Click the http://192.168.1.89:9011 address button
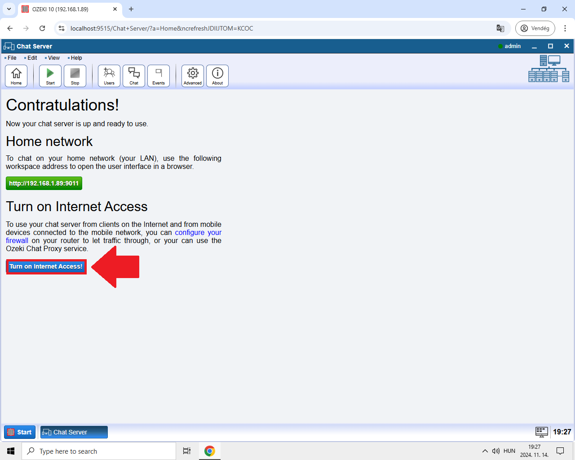575x460 pixels. click(44, 183)
